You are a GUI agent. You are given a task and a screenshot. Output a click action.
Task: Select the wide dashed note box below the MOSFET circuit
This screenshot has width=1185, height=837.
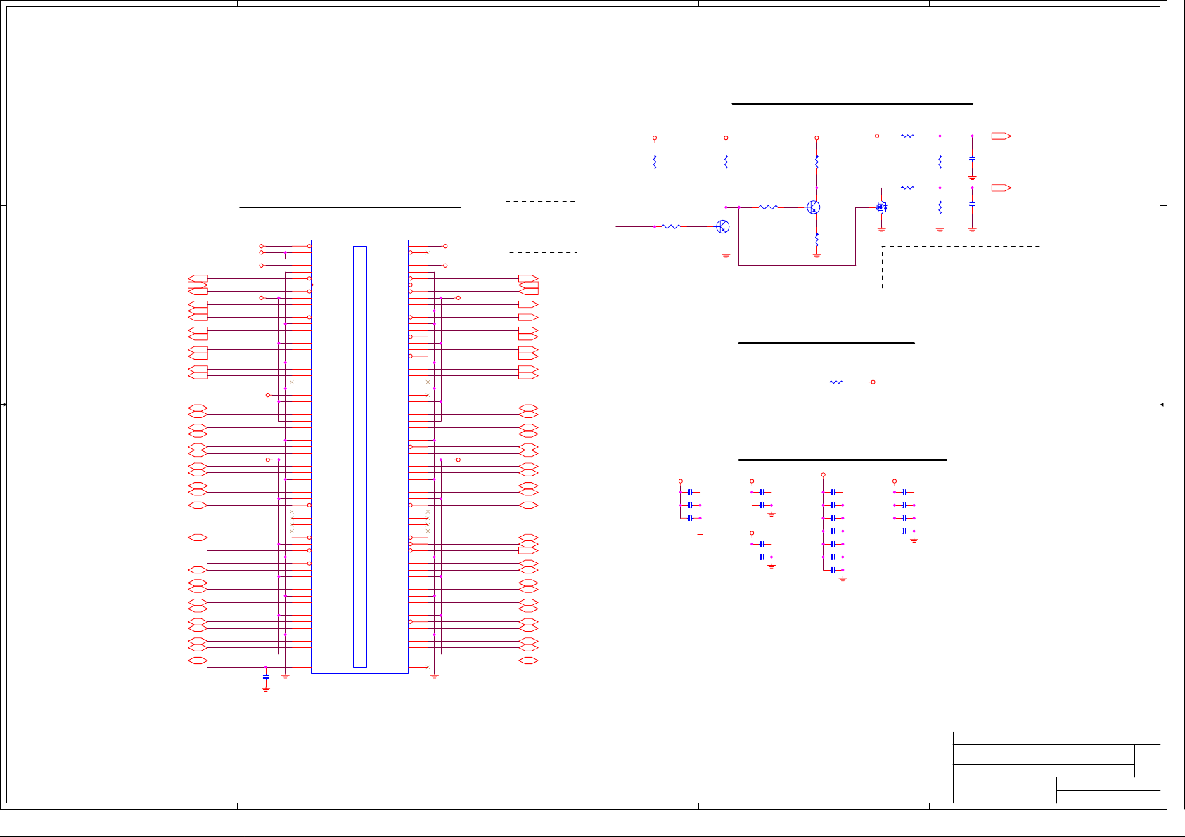tap(963, 269)
